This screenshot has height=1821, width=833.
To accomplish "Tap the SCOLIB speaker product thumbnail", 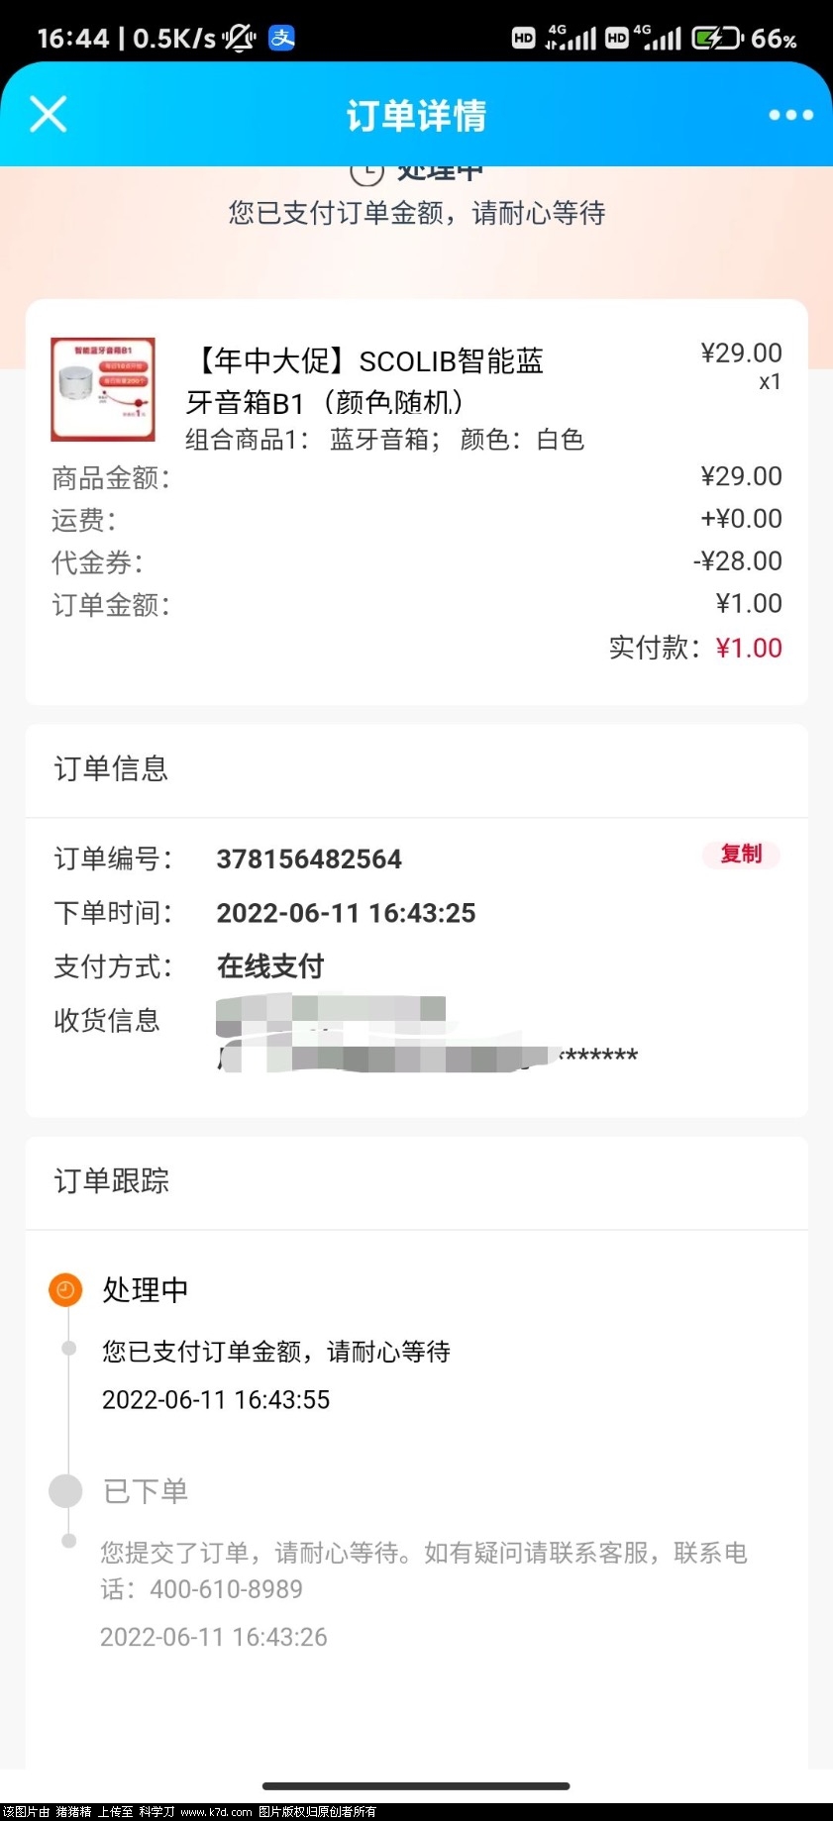I will (103, 389).
